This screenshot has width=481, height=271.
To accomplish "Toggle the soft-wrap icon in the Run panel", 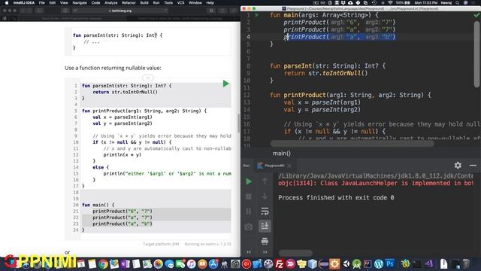I will click(x=265, y=211).
